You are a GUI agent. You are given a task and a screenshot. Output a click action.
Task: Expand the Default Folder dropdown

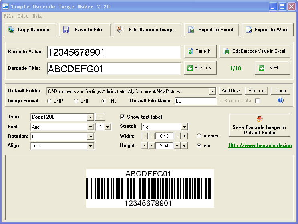(x=212, y=91)
